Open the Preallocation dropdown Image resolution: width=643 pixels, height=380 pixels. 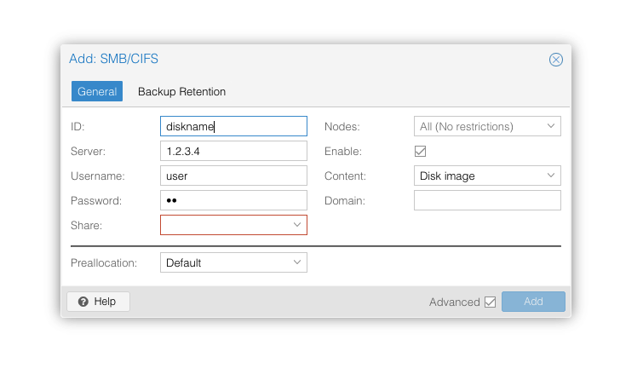pyautogui.click(x=233, y=262)
